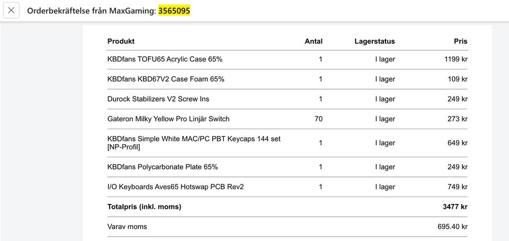Click the 1199 kr price
The height and width of the screenshot is (241, 509).
point(455,59)
